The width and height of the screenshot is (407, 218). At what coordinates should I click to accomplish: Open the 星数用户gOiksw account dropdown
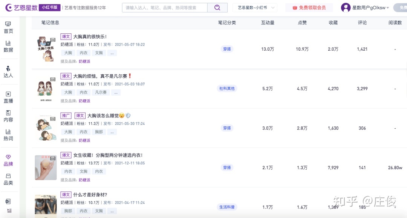pyautogui.click(x=367, y=7)
